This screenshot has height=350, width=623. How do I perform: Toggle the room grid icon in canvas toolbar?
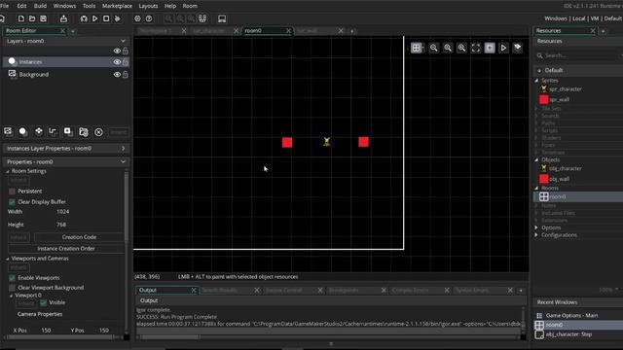click(x=416, y=48)
